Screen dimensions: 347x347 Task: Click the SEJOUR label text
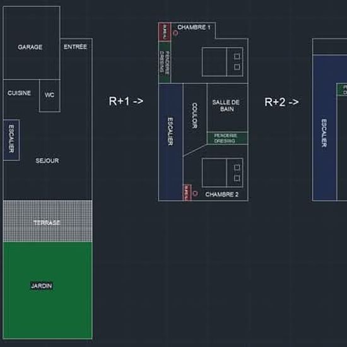47,161
